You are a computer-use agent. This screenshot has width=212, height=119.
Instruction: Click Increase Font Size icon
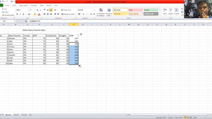coord(37,10)
